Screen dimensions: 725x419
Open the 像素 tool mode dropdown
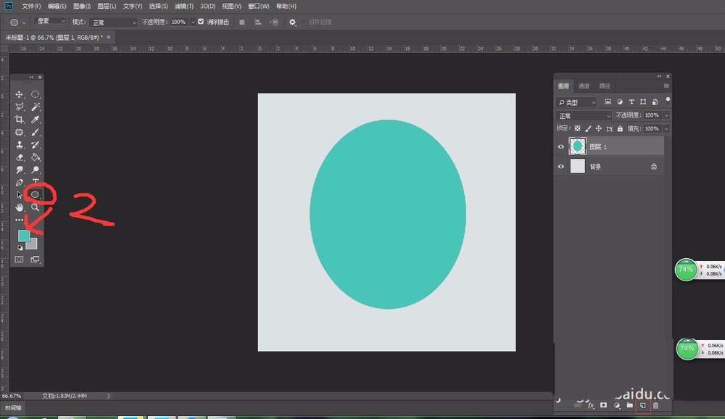click(49, 22)
